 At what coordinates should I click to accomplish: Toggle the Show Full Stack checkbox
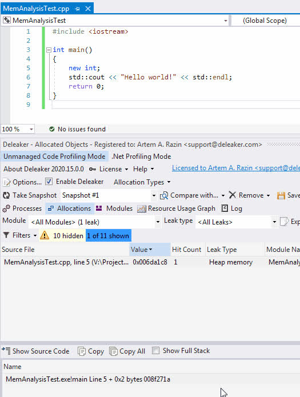coord(155,351)
